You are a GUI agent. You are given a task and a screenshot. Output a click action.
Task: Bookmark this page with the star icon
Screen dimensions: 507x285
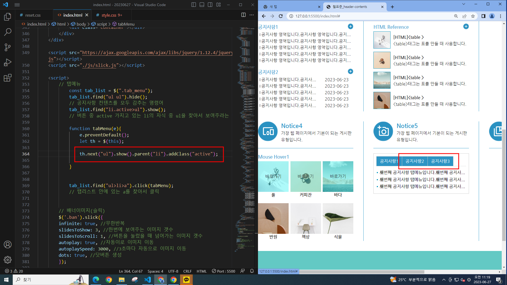pyautogui.click(x=473, y=16)
